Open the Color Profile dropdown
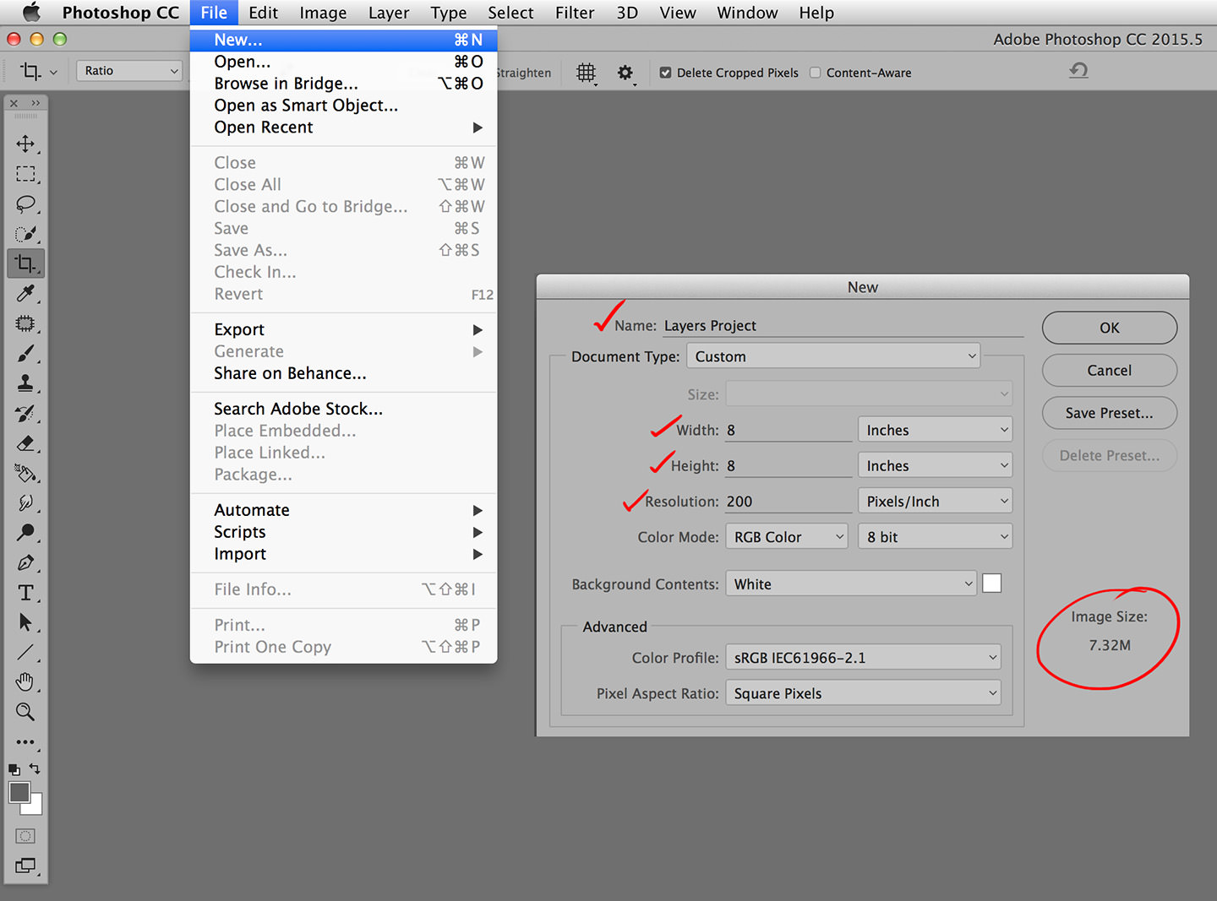Image resolution: width=1217 pixels, height=901 pixels. click(x=864, y=657)
